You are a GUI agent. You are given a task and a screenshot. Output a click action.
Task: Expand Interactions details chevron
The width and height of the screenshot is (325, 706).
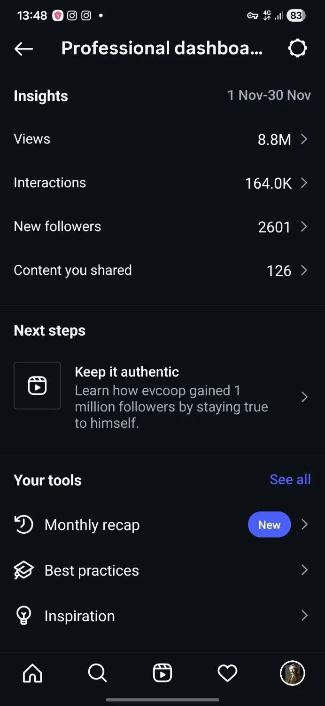[304, 183]
